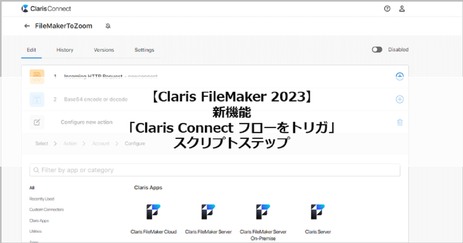Click the Incoming HTTP Request step icon
Viewport: 463px width, 243px height.
37,76
